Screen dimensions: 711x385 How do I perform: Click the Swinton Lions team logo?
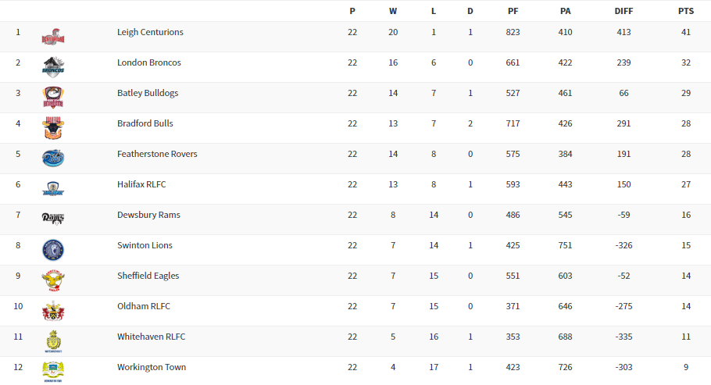53,249
